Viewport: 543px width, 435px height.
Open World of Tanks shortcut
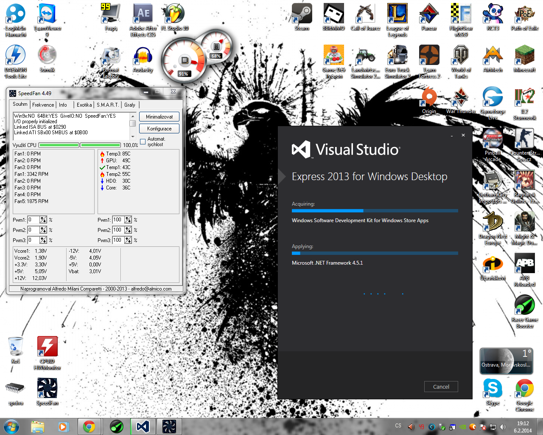click(x=461, y=62)
